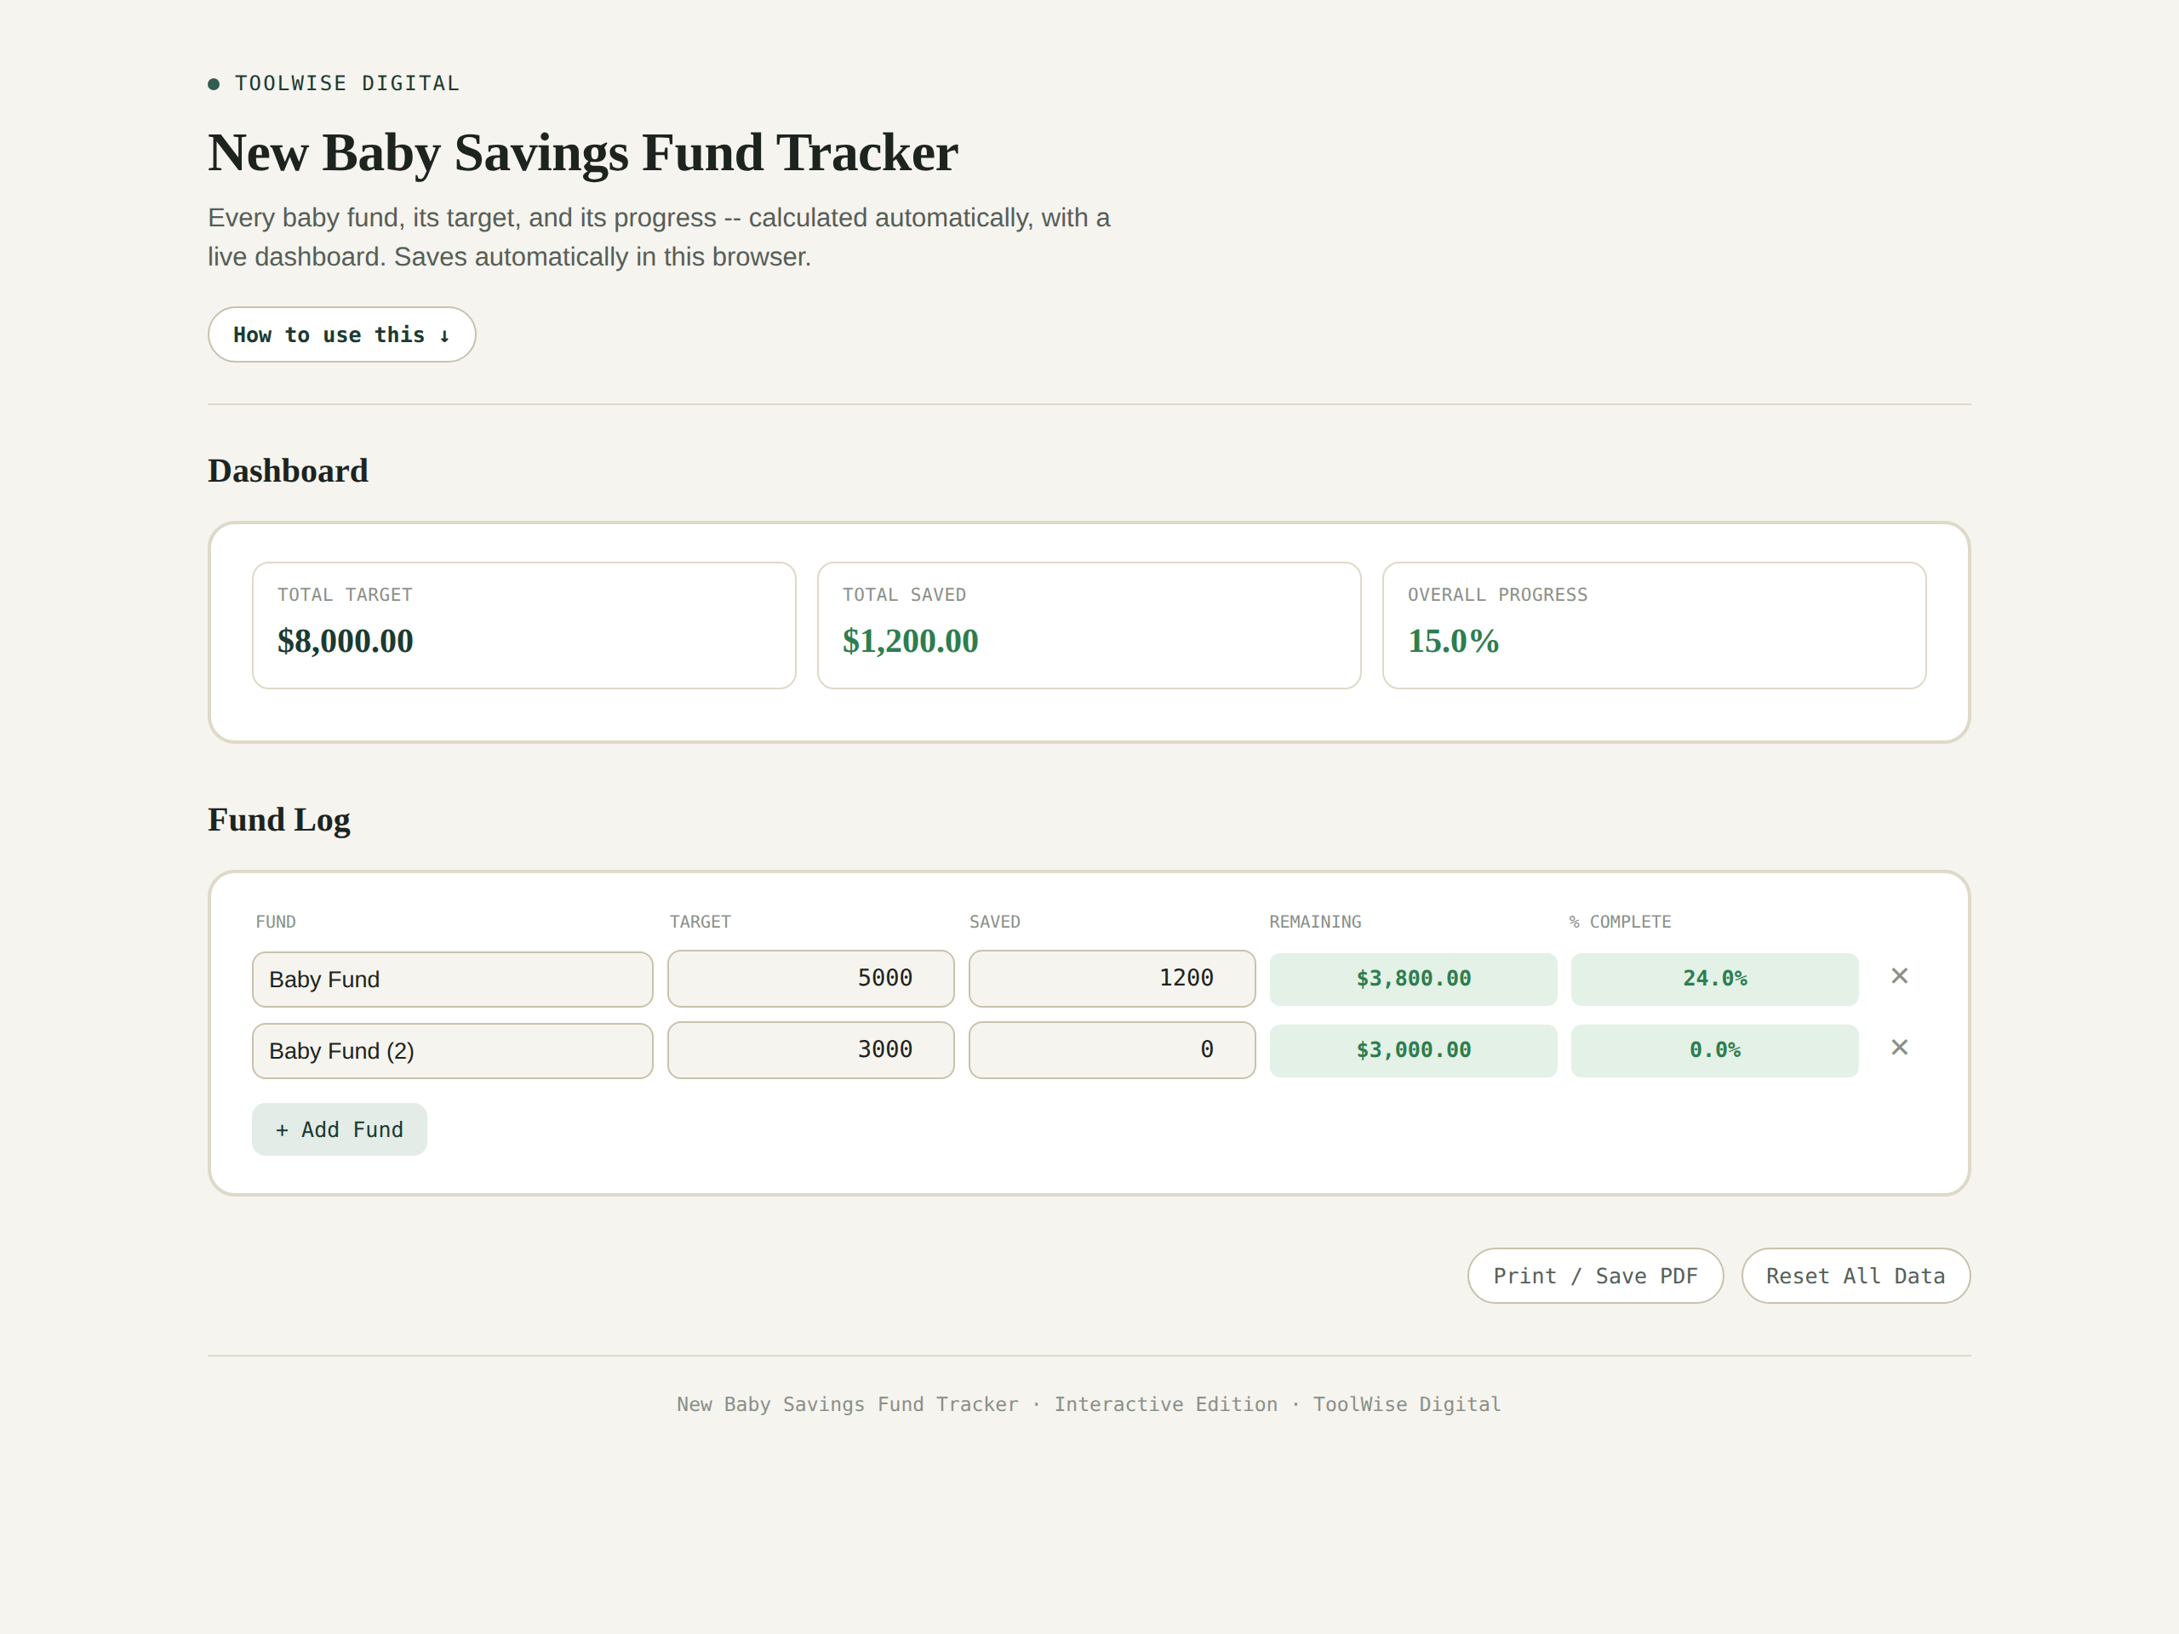Click the $3,800.00 remaining value
Image resolution: width=2179 pixels, height=1634 pixels.
pyautogui.click(x=1414, y=979)
